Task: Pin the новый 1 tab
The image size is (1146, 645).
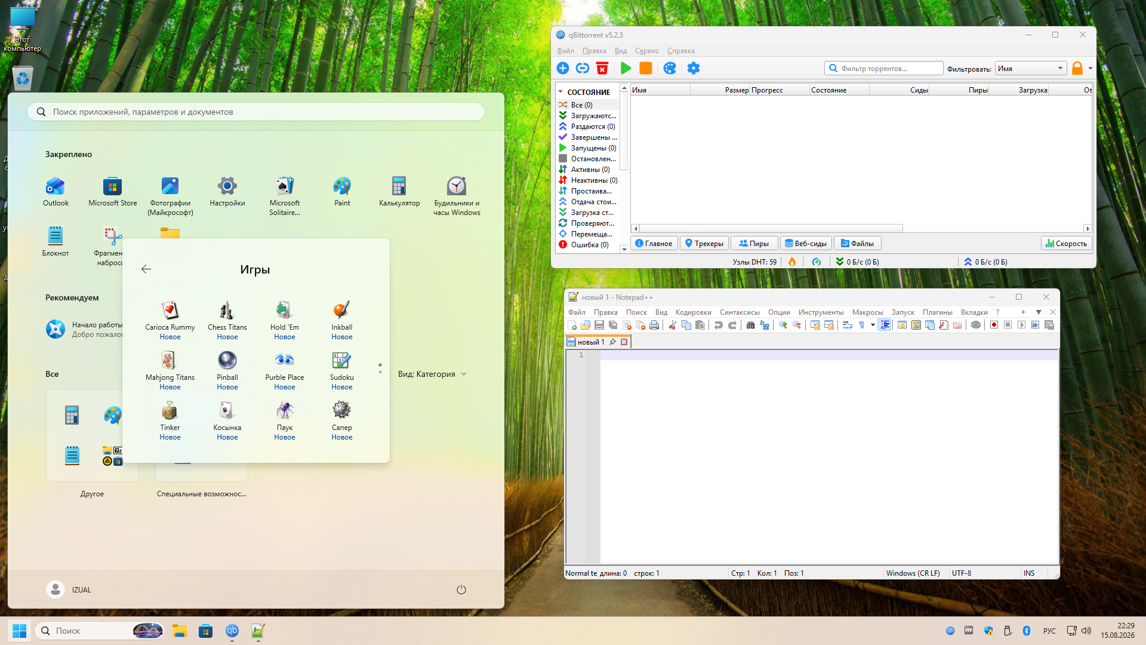Action: click(x=612, y=342)
